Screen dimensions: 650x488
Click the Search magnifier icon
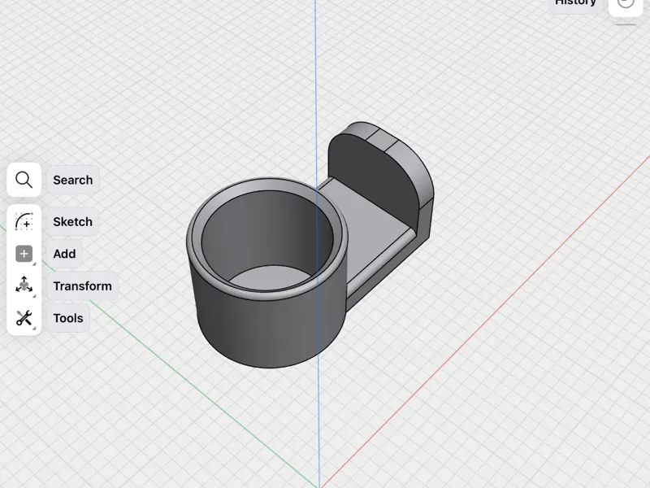pos(24,180)
